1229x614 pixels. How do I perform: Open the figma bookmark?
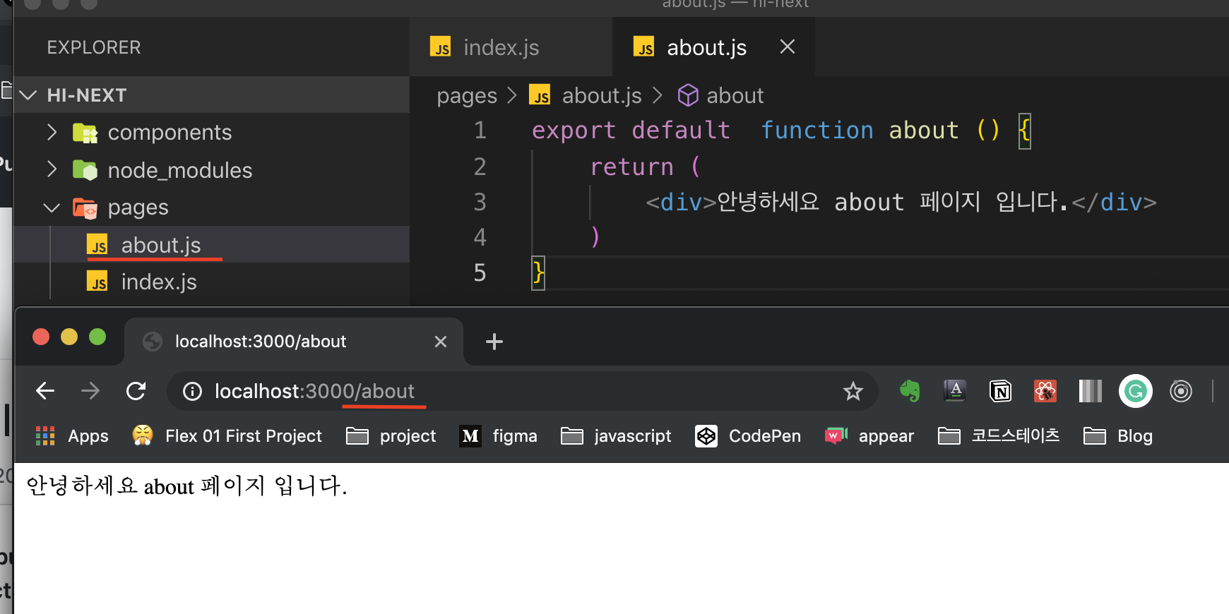click(499, 436)
